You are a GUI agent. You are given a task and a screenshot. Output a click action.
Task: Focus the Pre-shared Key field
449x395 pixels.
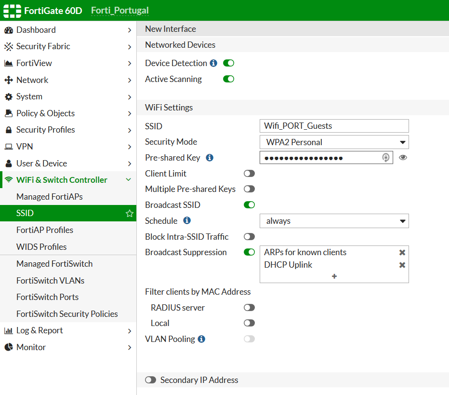[x=326, y=158]
